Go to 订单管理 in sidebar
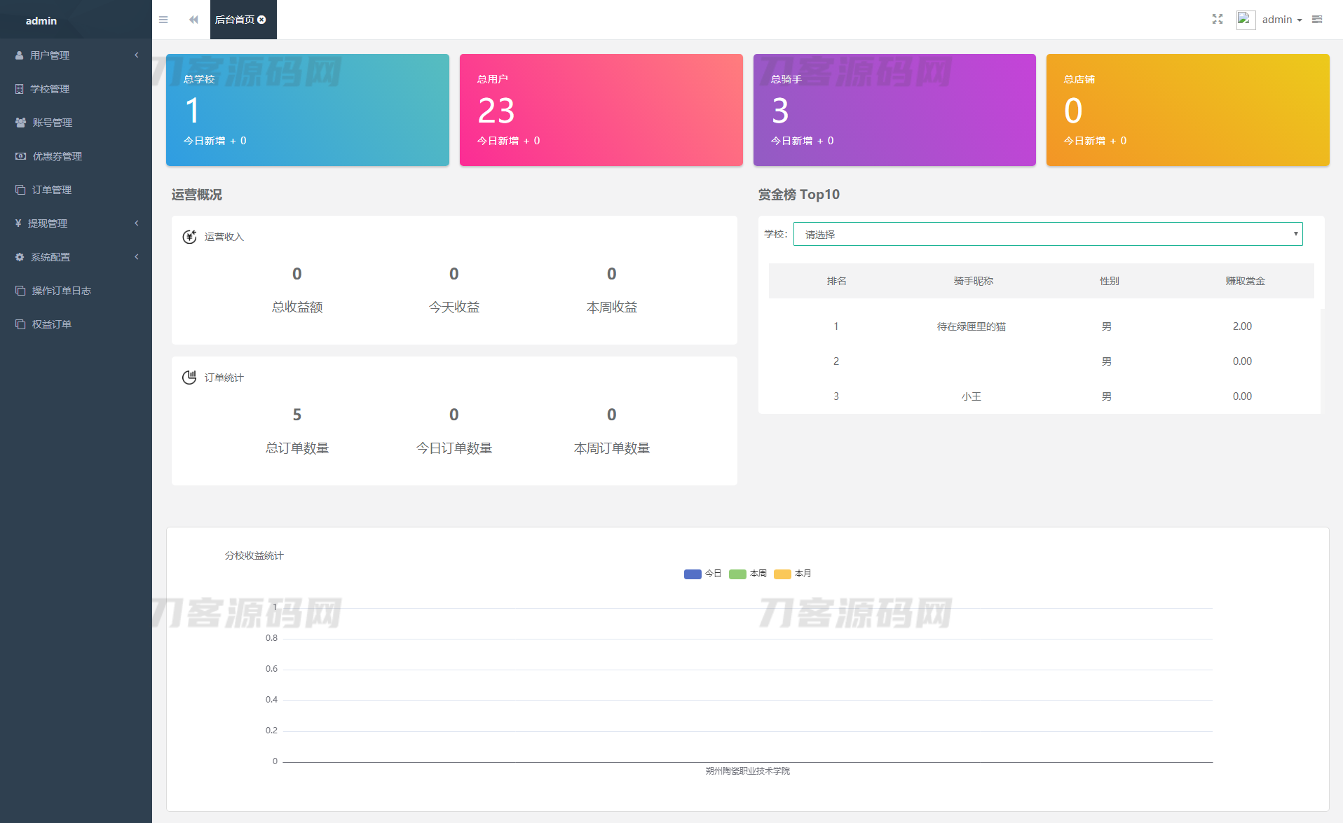The width and height of the screenshot is (1343, 823). click(x=51, y=190)
